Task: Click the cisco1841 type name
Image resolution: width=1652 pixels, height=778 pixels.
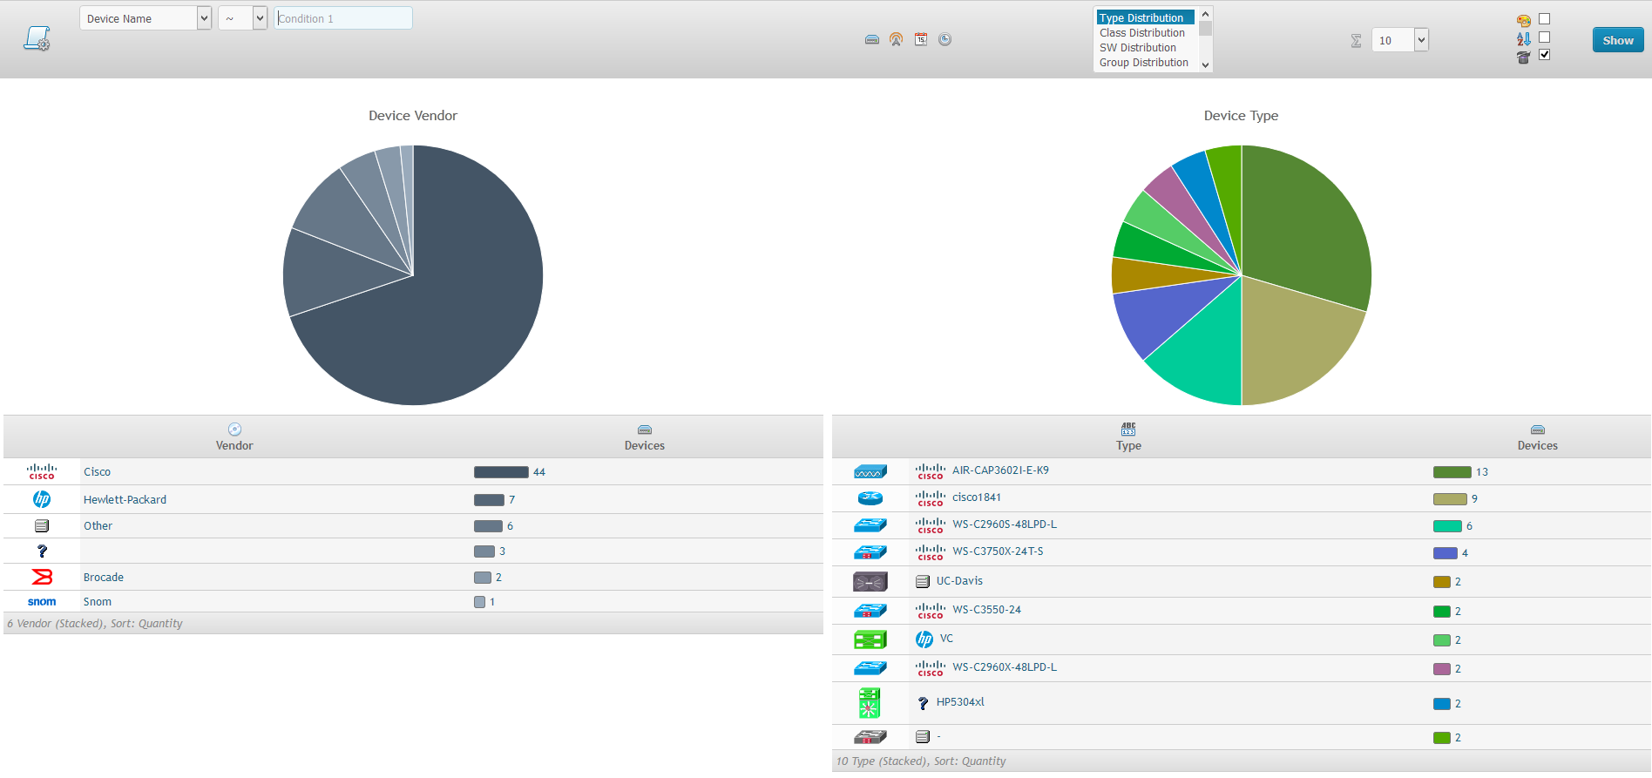Action: (977, 497)
